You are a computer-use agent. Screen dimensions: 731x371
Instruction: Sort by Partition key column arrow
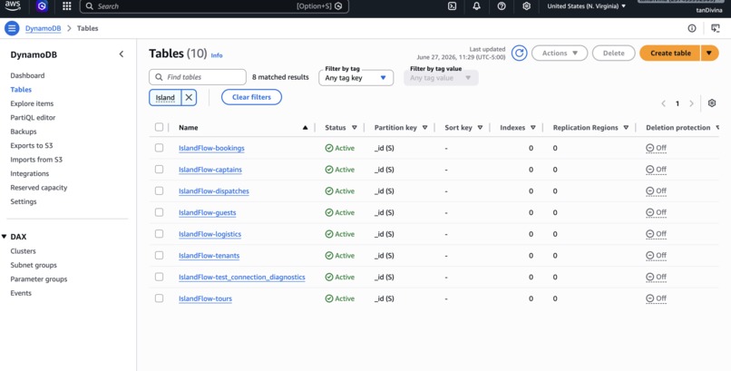tap(424, 127)
